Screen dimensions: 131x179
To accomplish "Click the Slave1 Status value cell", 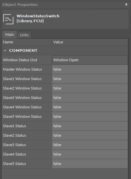I will point(90,126).
